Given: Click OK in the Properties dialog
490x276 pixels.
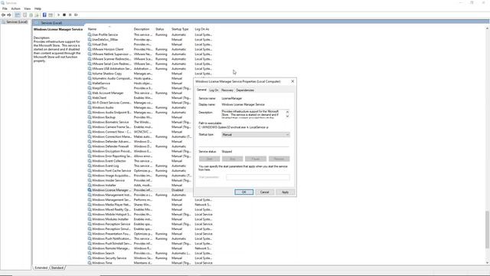Looking at the screenshot, I should [243, 192].
